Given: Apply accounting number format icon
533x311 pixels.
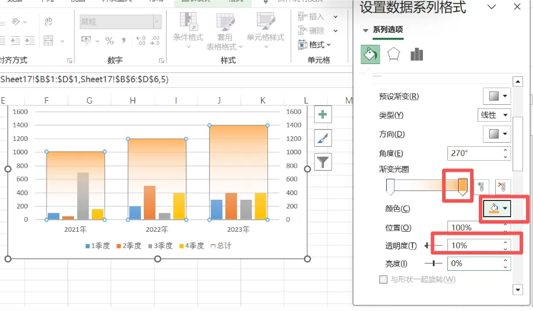Looking at the screenshot, I should tap(86, 40).
